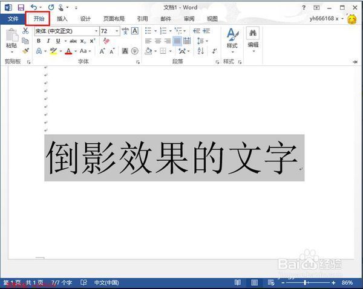Toggle justify alignment button

177,41
